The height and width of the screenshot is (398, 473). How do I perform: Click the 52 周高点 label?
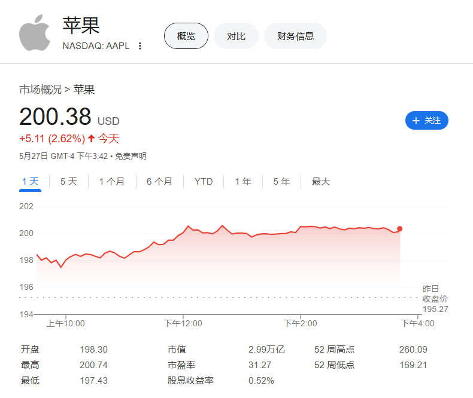334,350
